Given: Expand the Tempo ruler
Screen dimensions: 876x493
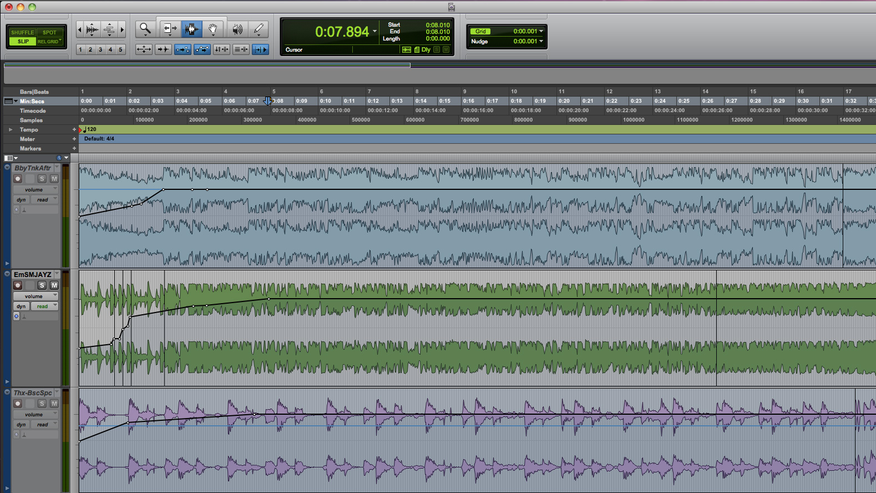Looking at the screenshot, I should point(10,129).
